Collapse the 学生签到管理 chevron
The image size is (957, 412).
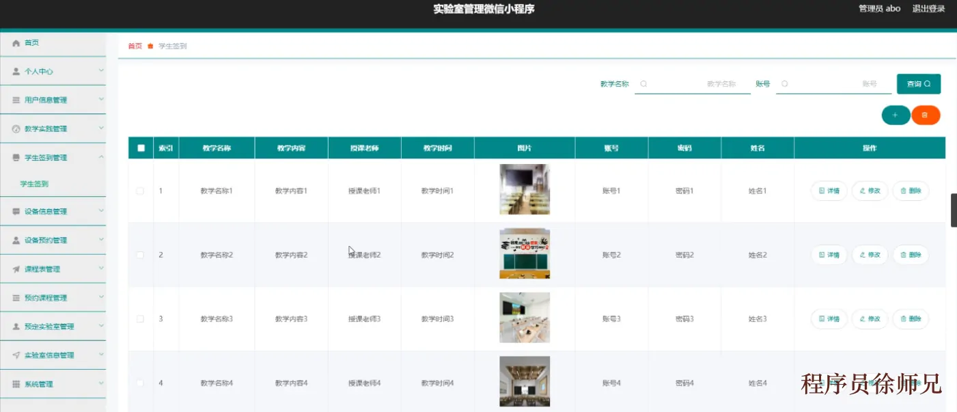101,157
